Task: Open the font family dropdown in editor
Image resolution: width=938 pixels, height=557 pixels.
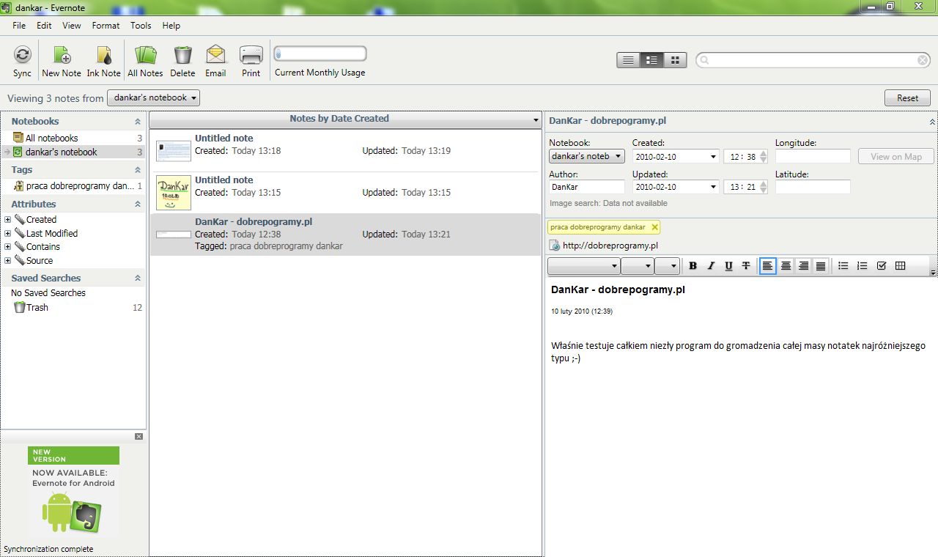Action: tap(583, 266)
